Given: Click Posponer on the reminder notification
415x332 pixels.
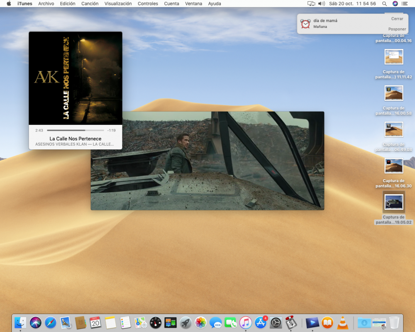Looking at the screenshot, I should pos(397,29).
